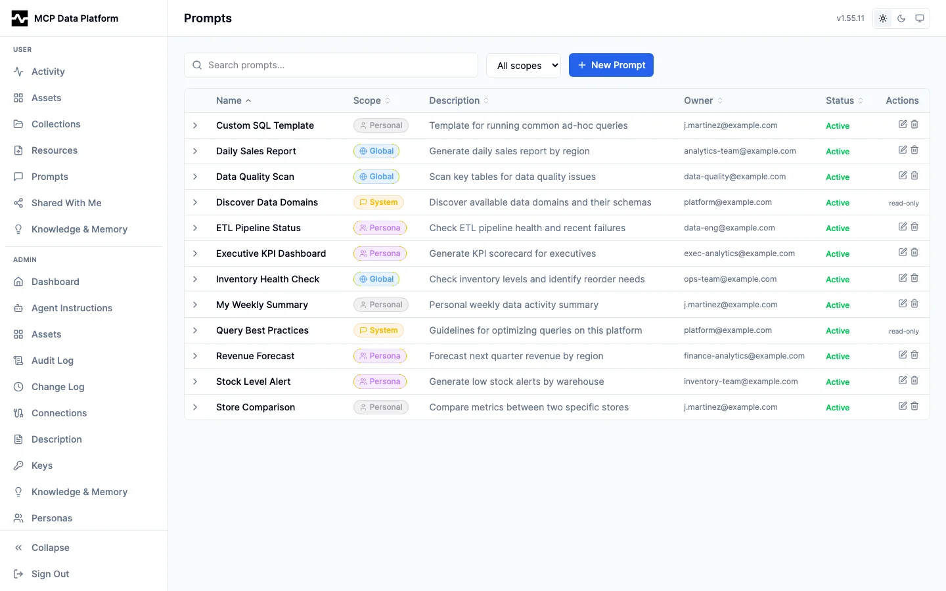The image size is (946, 591).
Task: Sign out of the platform
Action: 50,574
